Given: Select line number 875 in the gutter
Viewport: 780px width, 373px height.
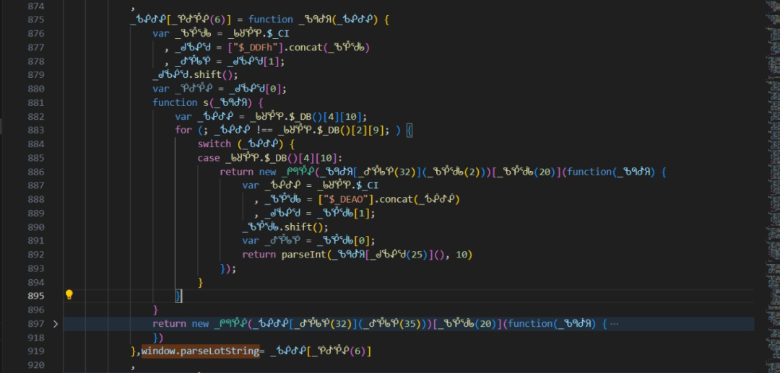Looking at the screenshot, I should 35,19.
